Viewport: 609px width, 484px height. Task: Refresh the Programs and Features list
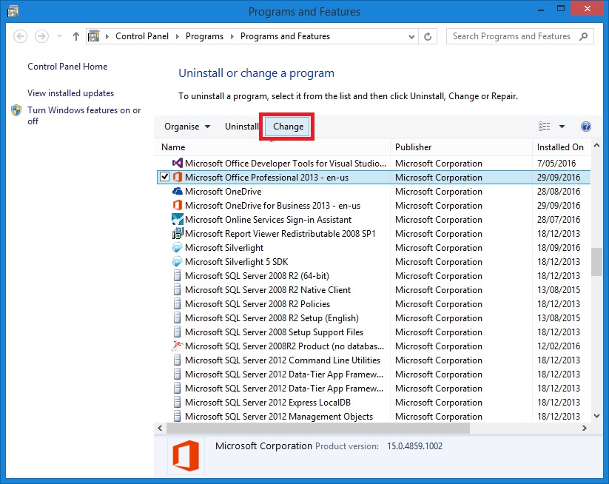click(x=428, y=36)
